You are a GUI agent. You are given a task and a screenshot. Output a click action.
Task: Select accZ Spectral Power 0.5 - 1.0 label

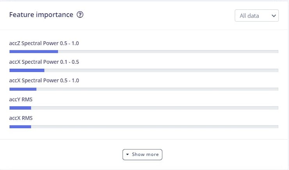pos(44,43)
